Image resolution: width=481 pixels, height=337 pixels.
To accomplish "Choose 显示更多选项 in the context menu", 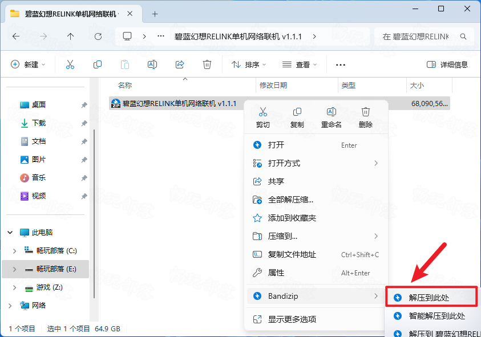I will pos(317,319).
